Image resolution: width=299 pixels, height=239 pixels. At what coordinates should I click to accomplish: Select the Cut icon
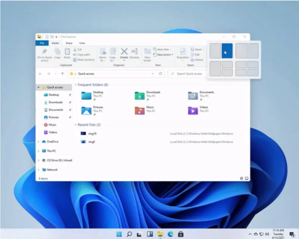(x=75, y=49)
